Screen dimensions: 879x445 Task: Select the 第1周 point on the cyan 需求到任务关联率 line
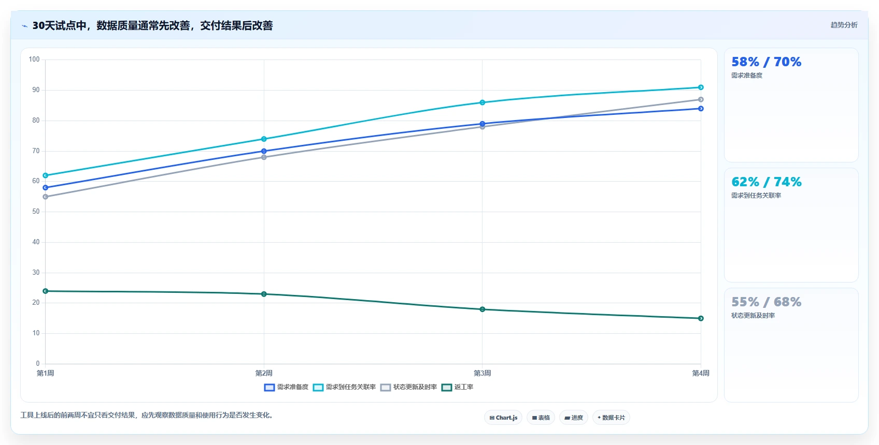[46, 175]
